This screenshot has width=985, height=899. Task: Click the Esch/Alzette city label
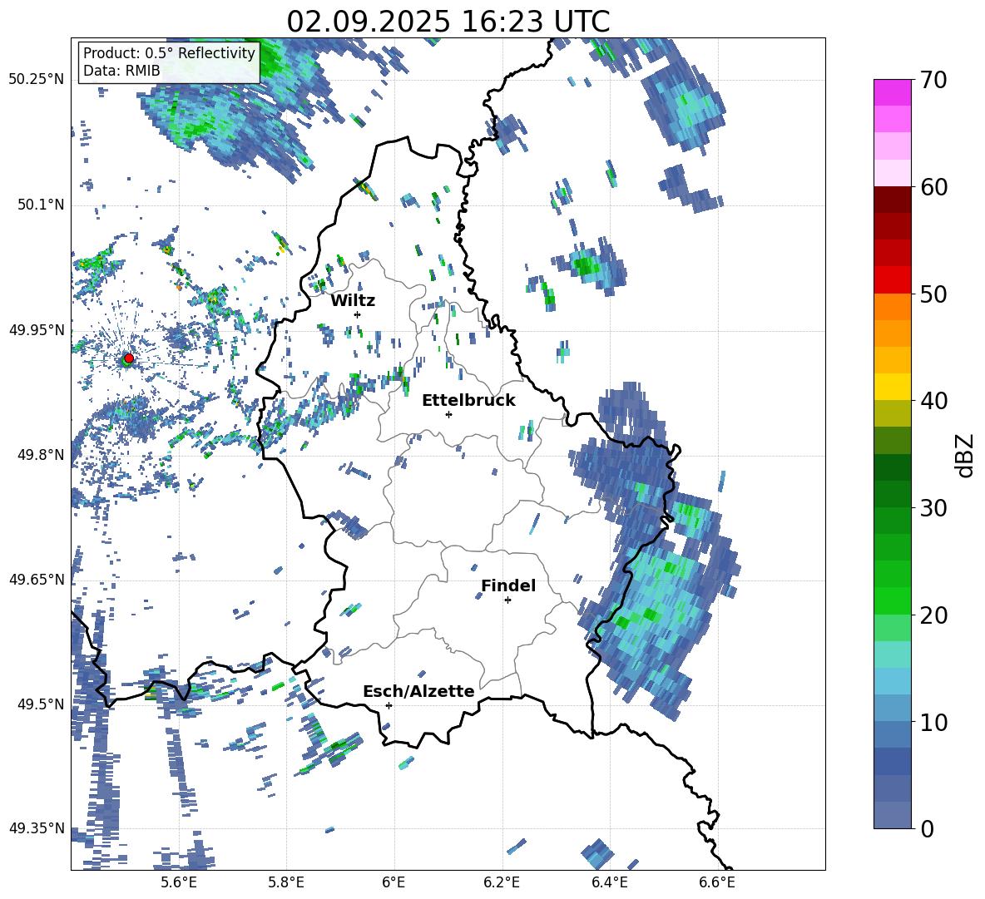(x=419, y=692)
